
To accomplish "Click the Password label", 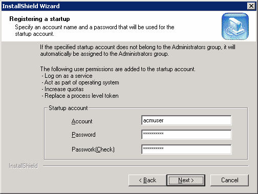I will pos(83,135).
